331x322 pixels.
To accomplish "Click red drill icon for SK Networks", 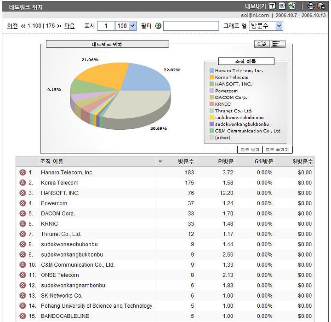I will (x=23, y=296).
